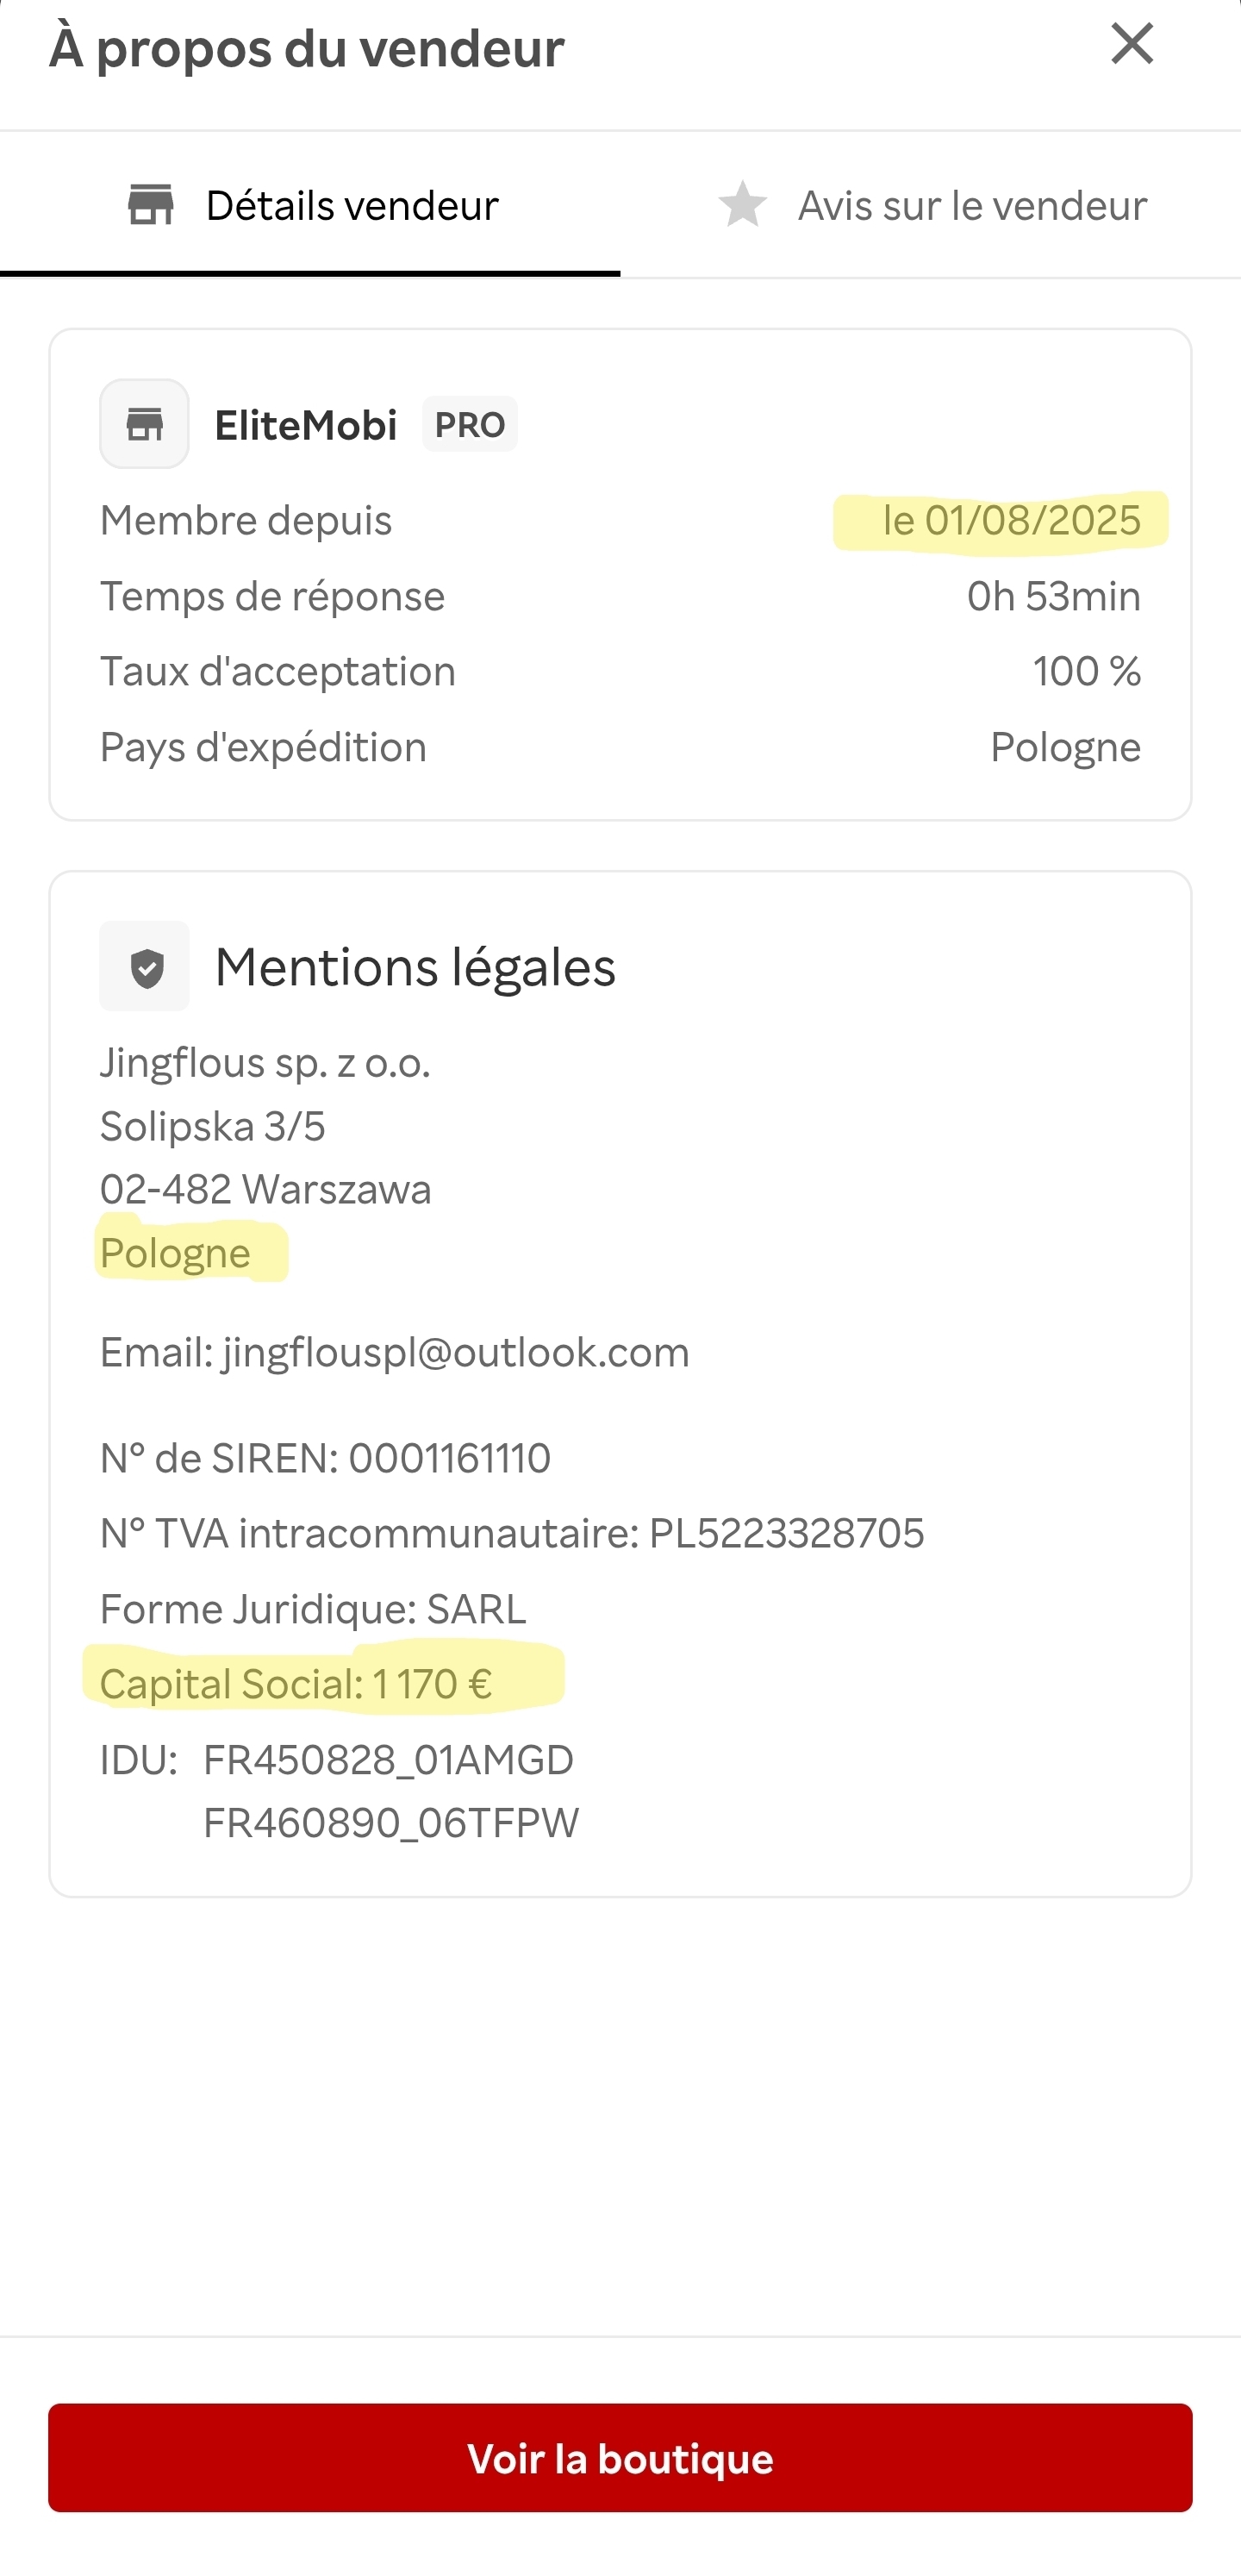Image resolution: width=1241 pixels, height=2576 pixels.
Task: Click the SIREN number 0001161110
Action: (x=449, y=1458)
